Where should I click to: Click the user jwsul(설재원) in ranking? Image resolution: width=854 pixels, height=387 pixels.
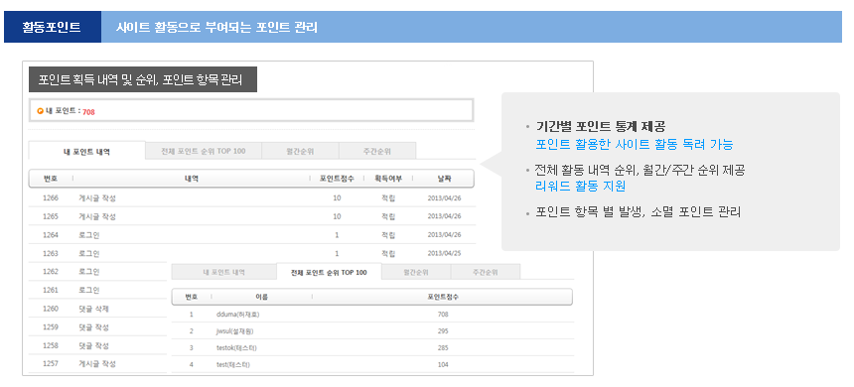[234, 331]
